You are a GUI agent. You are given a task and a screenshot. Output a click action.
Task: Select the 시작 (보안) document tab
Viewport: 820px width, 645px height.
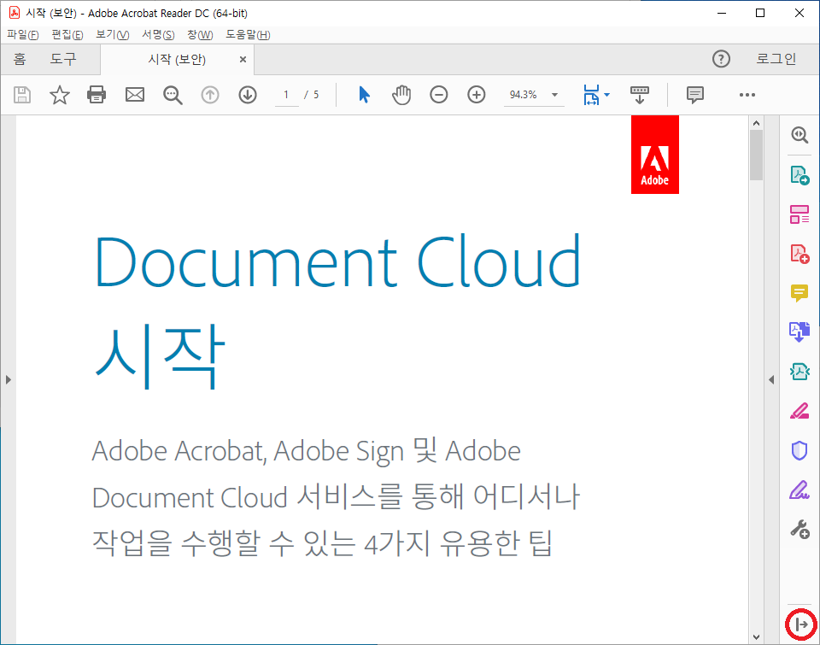click(x=177, y=59)
